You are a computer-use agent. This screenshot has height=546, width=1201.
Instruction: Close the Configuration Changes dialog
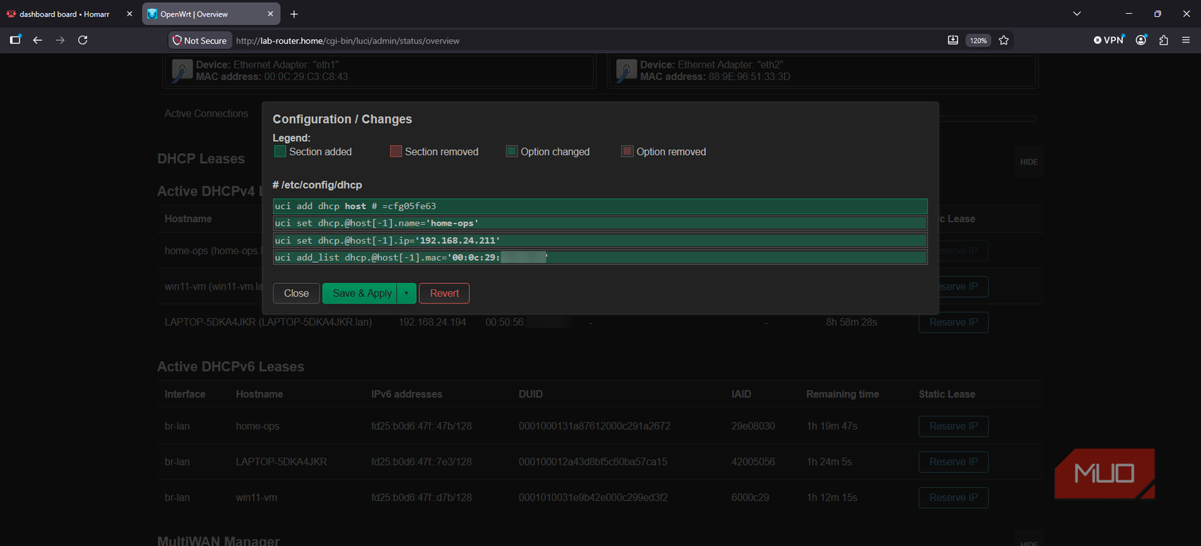pyautogui.click(x=296, y=293)
